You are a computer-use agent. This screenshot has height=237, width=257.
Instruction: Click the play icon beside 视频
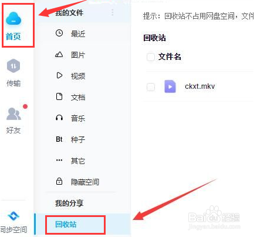(59, 75)
